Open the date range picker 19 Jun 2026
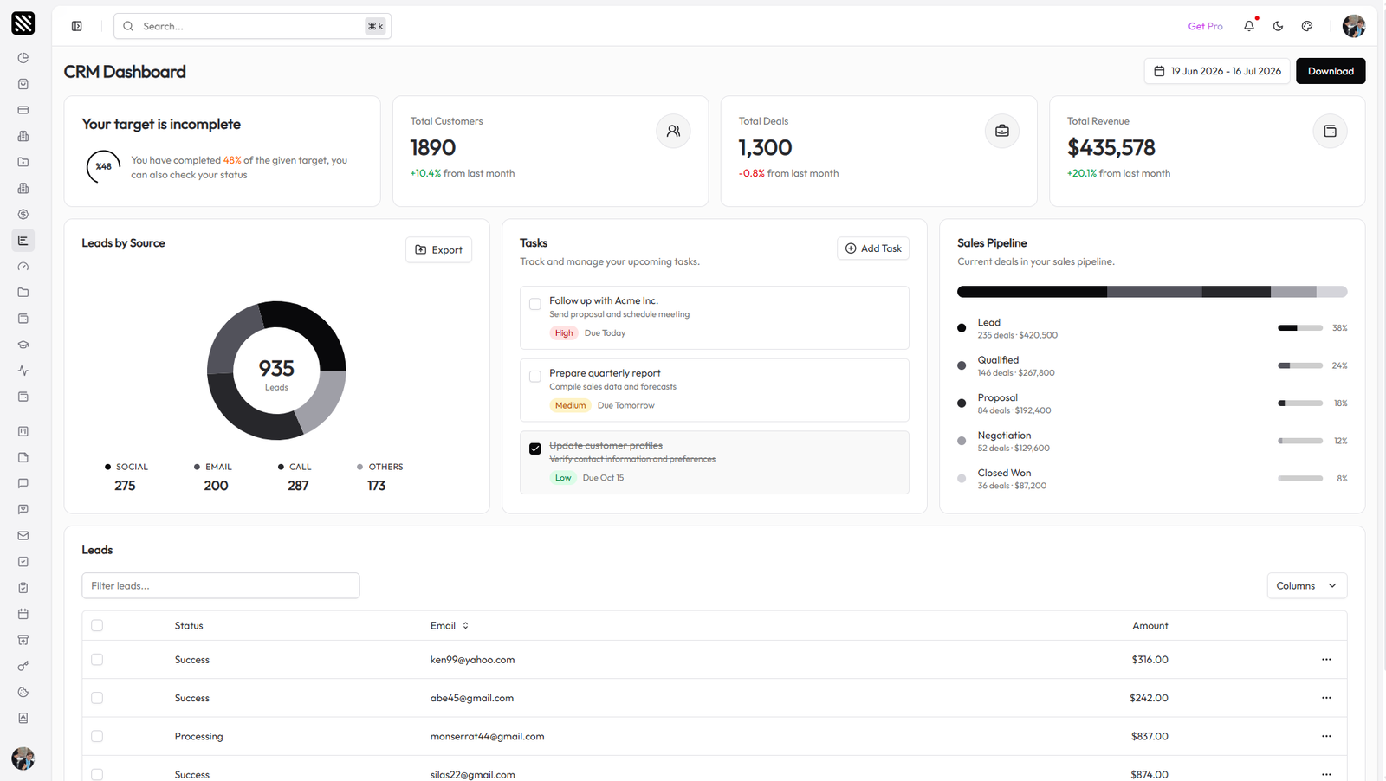The height and width of the screenshot is (781, 1386). [1217, 71]
